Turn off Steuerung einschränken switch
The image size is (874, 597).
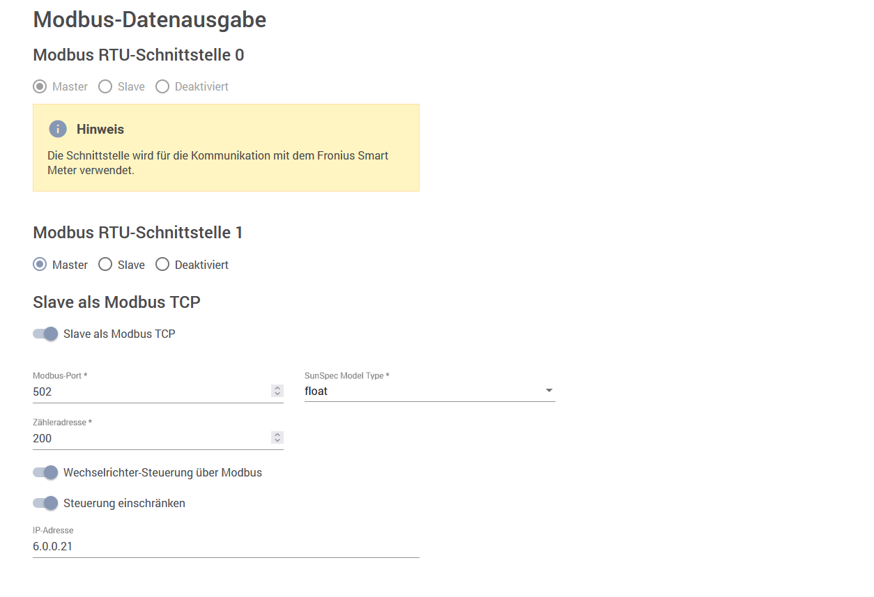[45, 503]
